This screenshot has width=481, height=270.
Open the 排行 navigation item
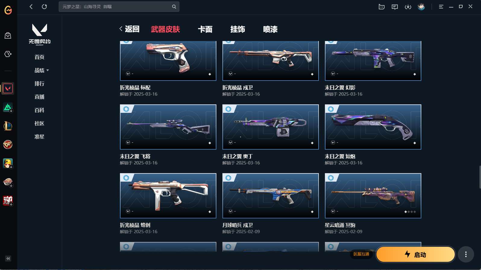pyautogui.click(x=39, y=84)
